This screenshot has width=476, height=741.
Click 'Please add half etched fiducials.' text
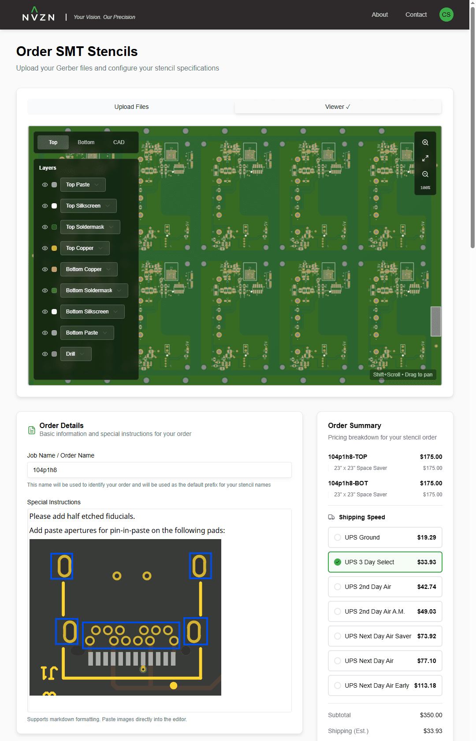[82, 516]
